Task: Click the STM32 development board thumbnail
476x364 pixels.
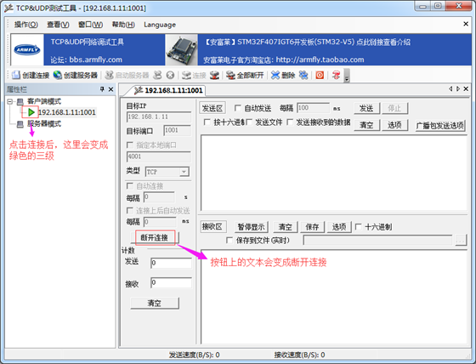Action: point(181,49)
